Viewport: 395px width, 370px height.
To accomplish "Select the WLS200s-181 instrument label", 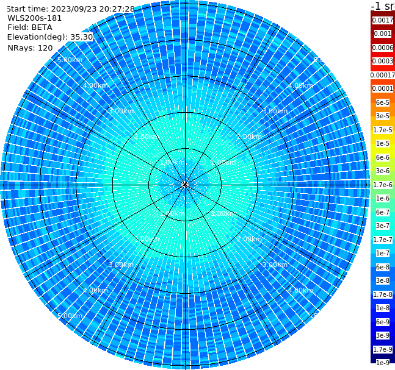I will coord(35,18).
